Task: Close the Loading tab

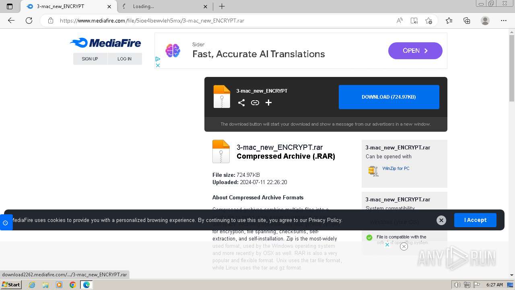Action: [x=206, y=6]
